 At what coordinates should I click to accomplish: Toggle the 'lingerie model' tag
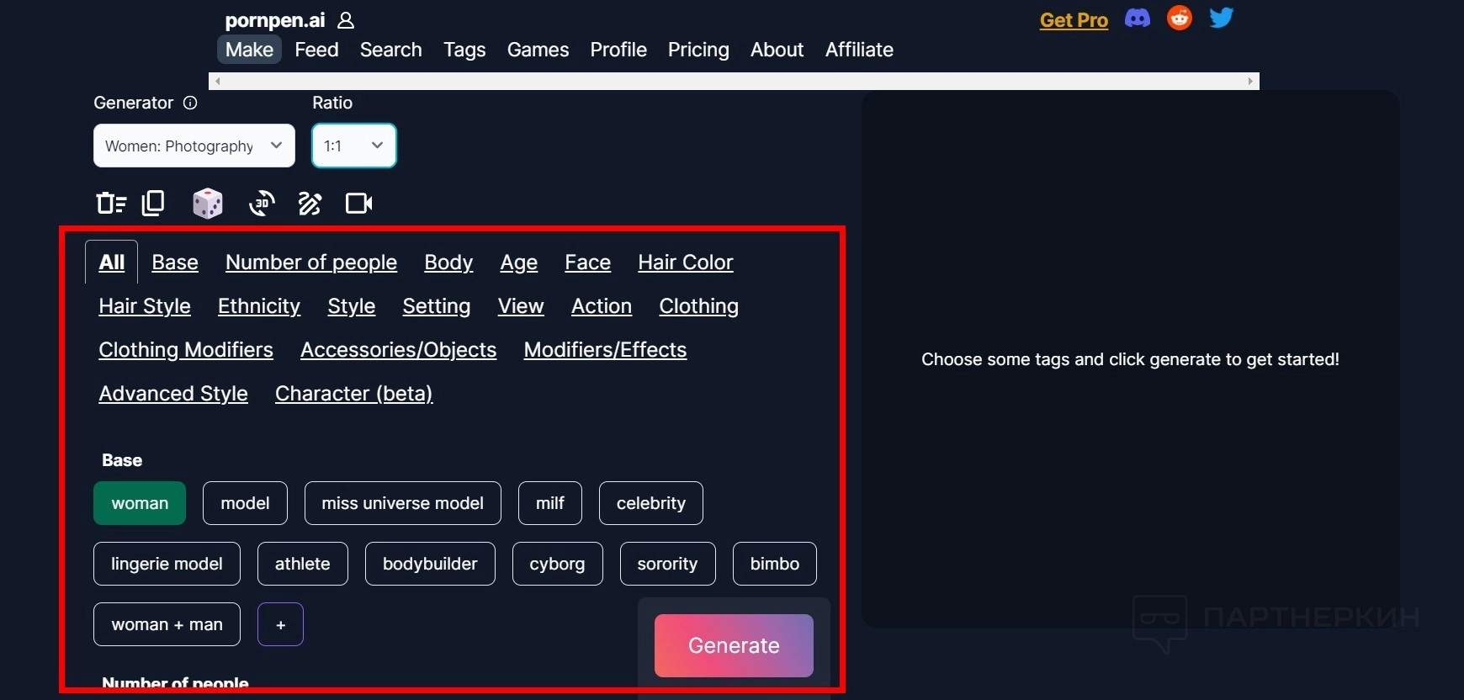point(167,564)
